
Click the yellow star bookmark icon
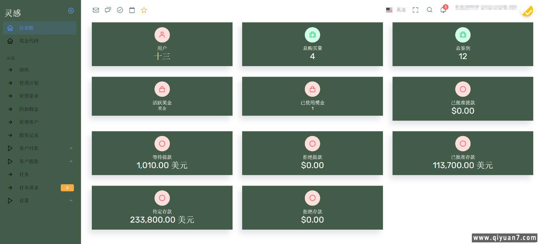(144, 10)
